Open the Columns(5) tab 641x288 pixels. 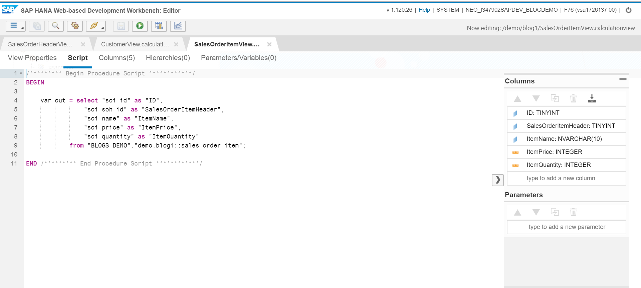click(x=117, y=58)
